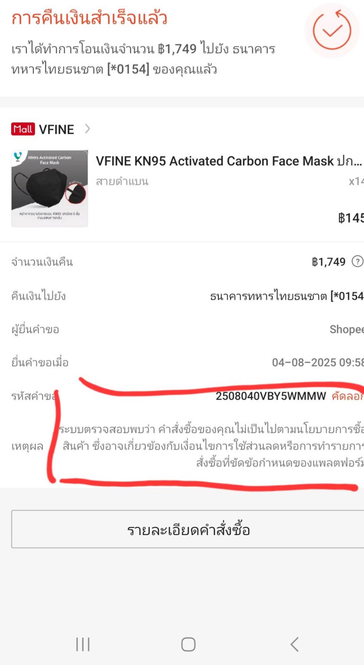This screenshot has height=665, width=364.
Task: Tap the Shopee requester value
Action: coord(347,329)
